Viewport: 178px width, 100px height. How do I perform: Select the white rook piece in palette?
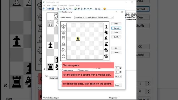point(63,38)
